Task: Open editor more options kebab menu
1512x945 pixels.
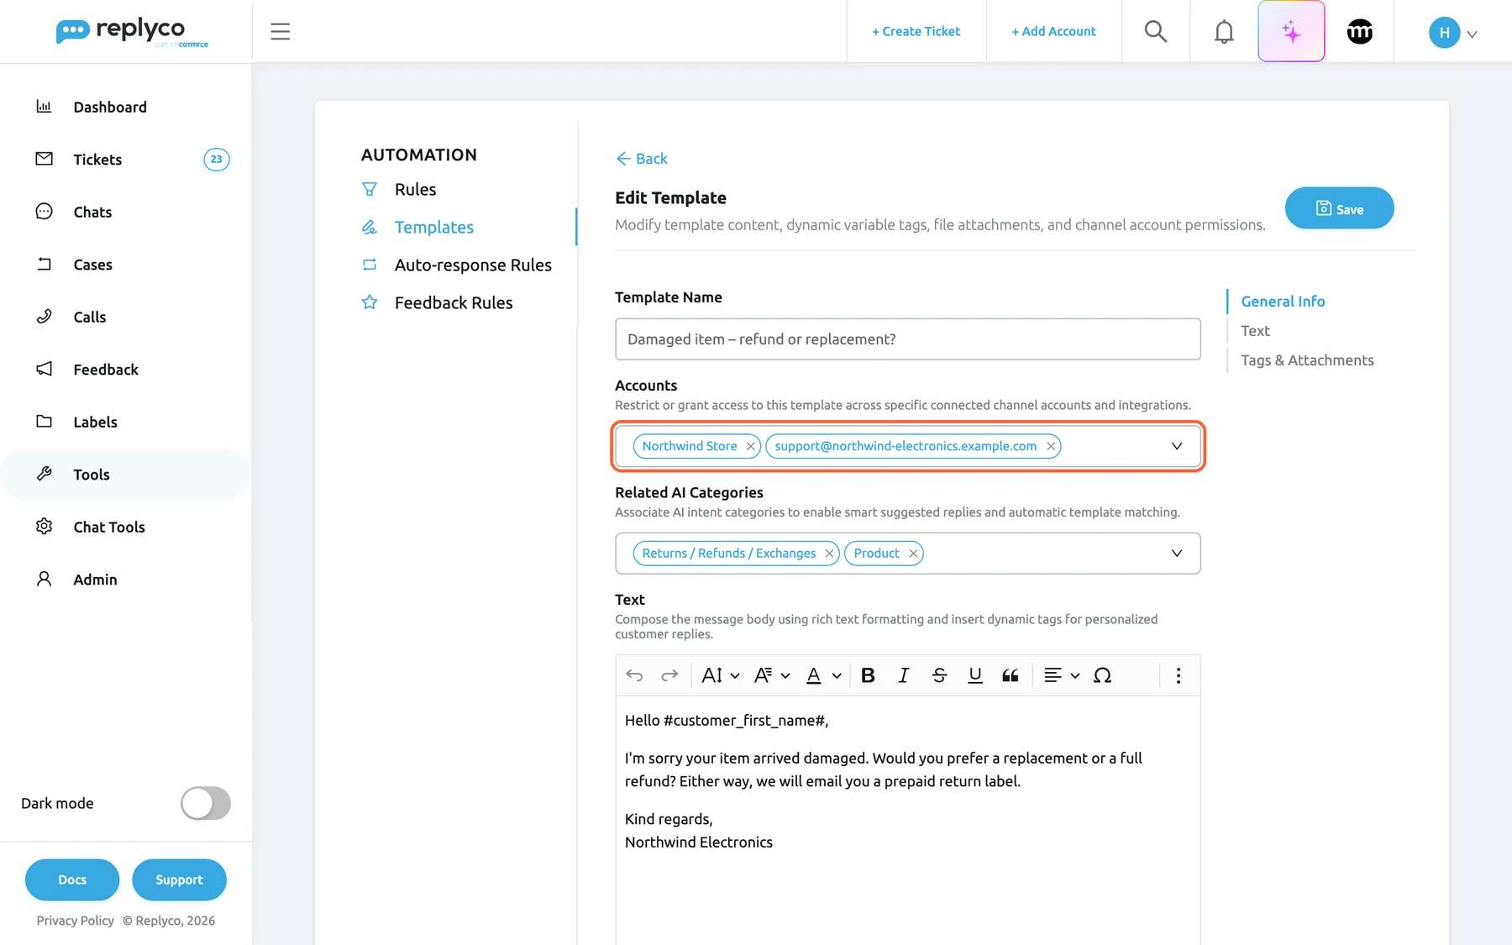Action: 1178,675
